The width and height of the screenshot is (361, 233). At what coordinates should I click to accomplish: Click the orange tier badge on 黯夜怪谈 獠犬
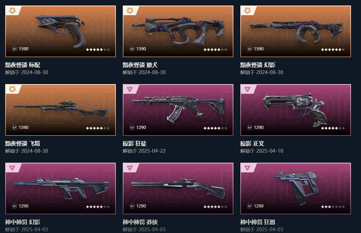[x=130, y=11]
